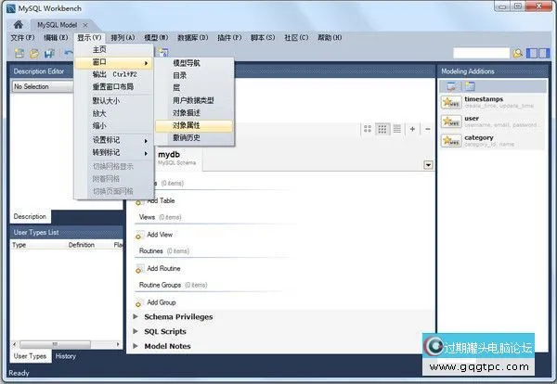Expand the SQL Scripts section
Screen dimensions: 557x384
tap(136, 331)
